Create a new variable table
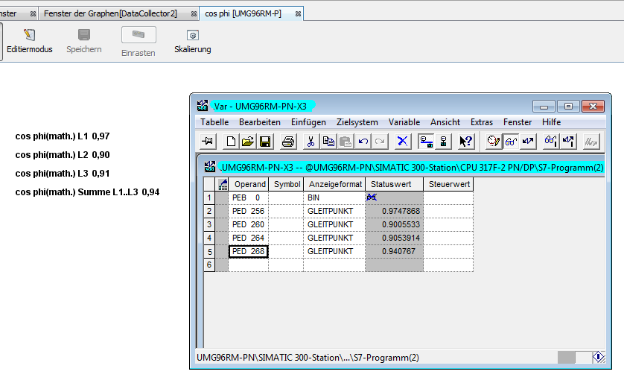The width and height of the screenshot is (624, 389). pyautogui.click(x=232, y=141)
